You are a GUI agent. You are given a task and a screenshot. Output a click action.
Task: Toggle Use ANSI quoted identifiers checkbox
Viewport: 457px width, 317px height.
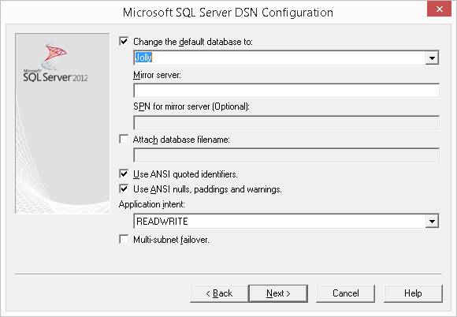pyautogui.click(x=124, y=173)
